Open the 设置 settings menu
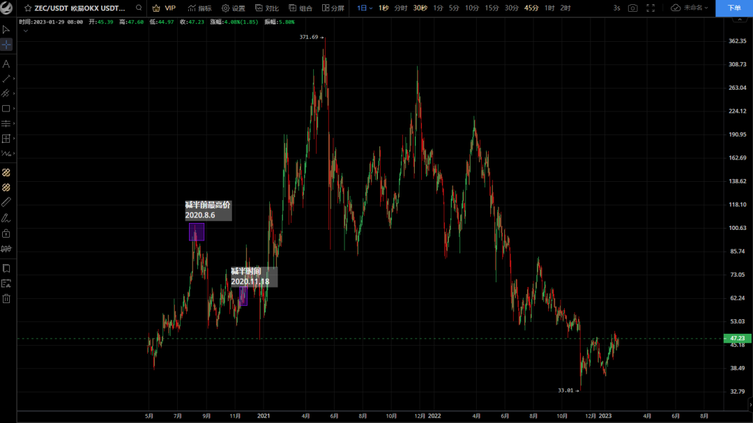The height and width of the screenshot is (423, 753). pyautogui.click(x=234, y=8)
